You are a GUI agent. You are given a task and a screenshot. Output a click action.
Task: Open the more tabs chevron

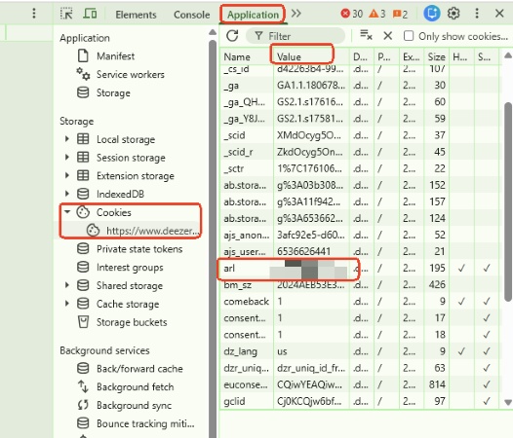click(296, 14)
